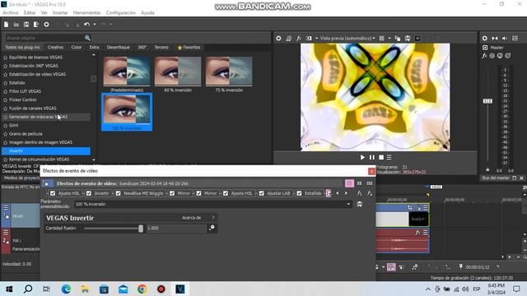Close the Efectos de evento de vídeo window
Screen dimensions: 527x296
coord(371,171)
